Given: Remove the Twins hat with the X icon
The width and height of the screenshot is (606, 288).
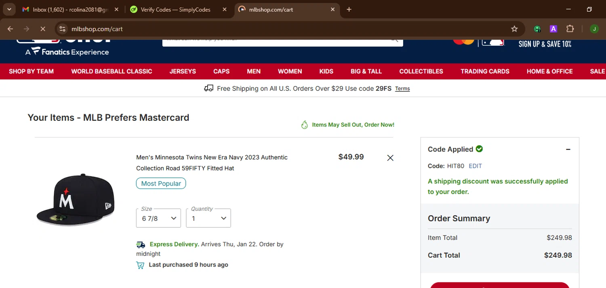Looking at the screenshot, I should coord(390,158).
